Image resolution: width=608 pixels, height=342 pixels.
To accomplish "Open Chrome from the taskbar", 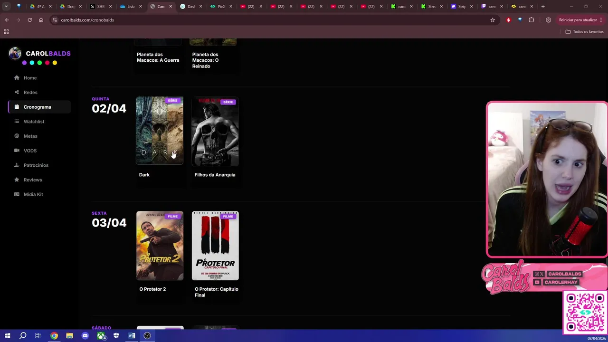I will [x=54, y=336].
